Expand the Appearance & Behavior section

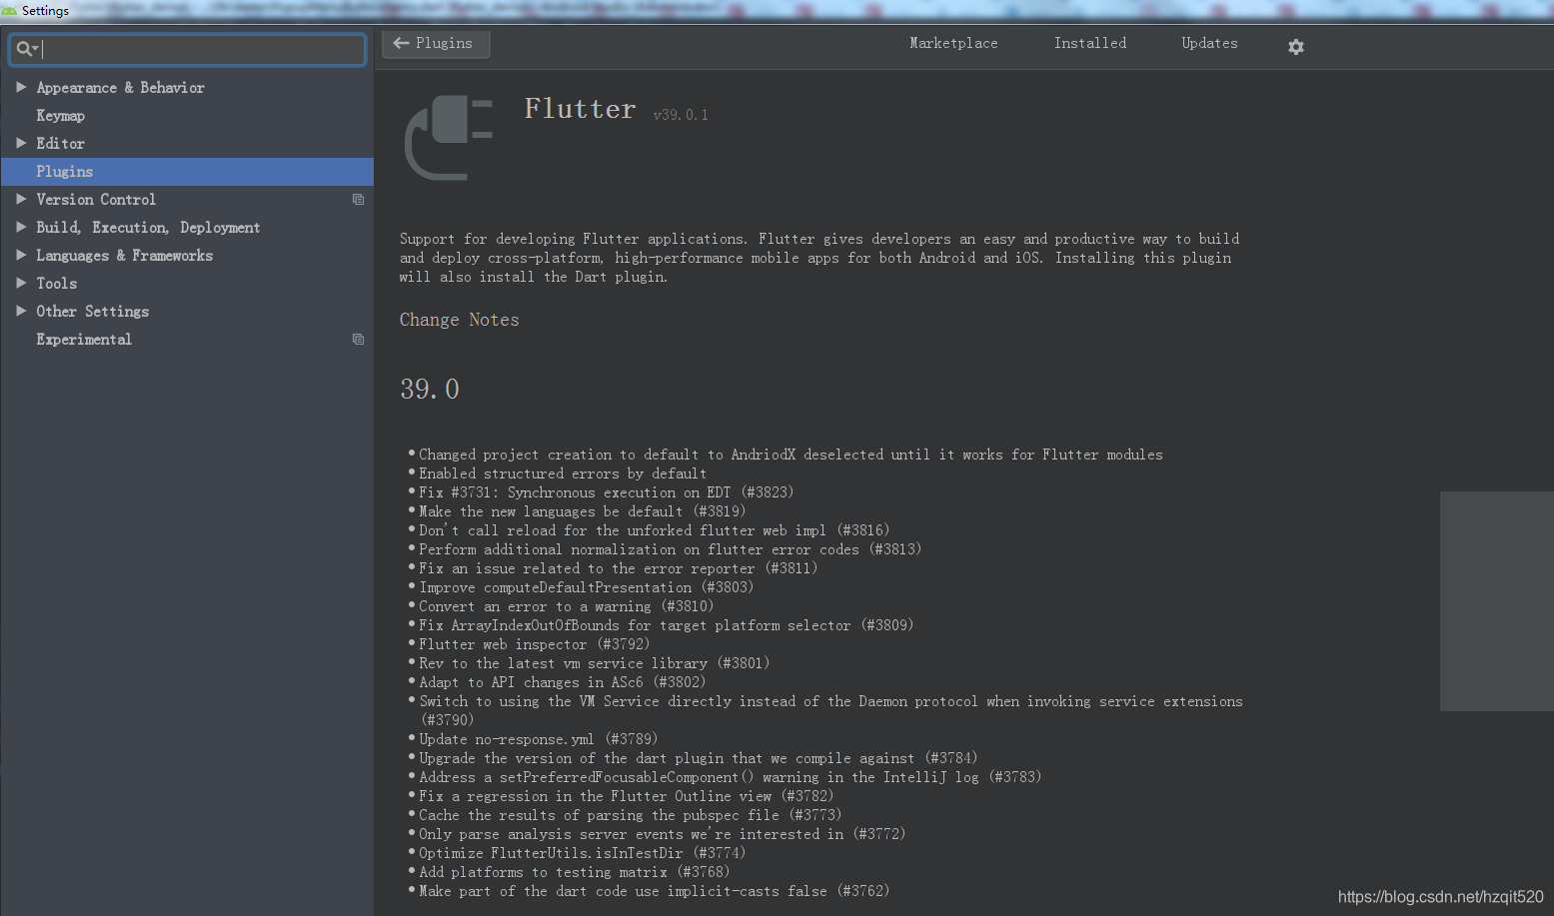pyautogui.click(x=21, y=87)
